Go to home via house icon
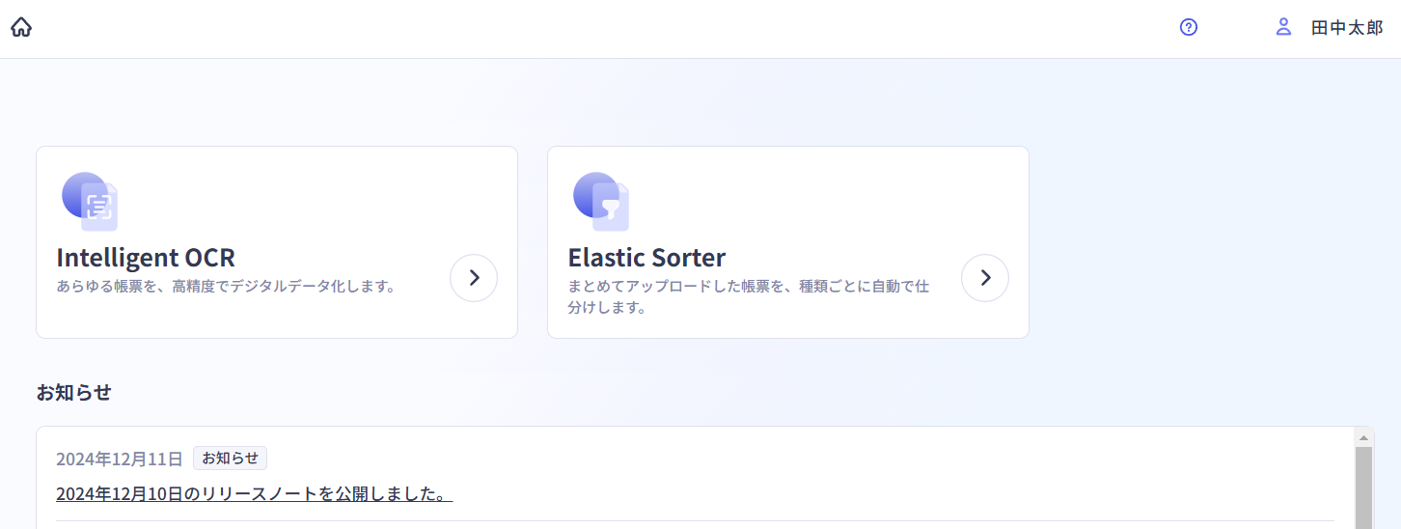Screen dimensions: 1401x529 click(x=21, y=27)
